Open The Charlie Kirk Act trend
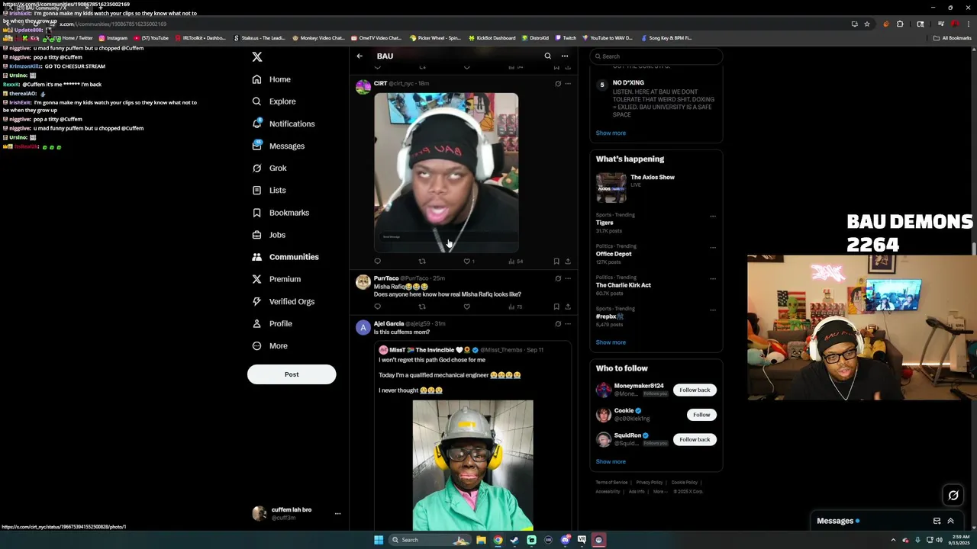Viewport: 977px width, 549px height. 624,285
